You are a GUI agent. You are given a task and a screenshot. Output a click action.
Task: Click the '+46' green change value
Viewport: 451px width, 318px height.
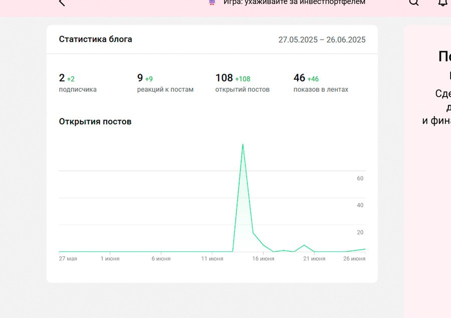[x=313, y=79]
